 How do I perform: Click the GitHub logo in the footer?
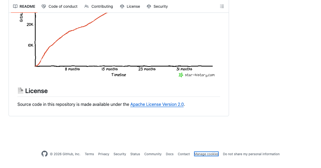44,154
